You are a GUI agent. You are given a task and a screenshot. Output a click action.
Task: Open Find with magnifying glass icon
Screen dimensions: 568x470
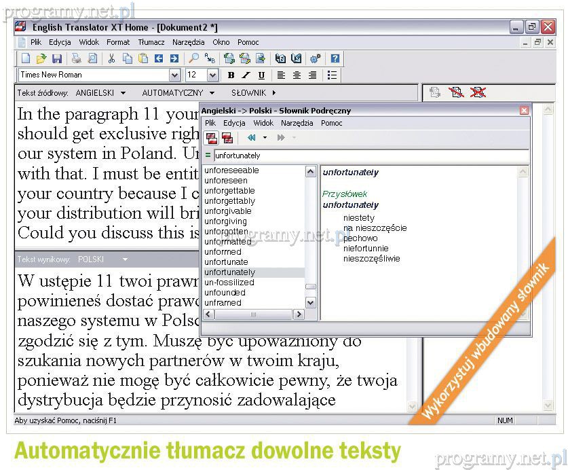(194, 59)
